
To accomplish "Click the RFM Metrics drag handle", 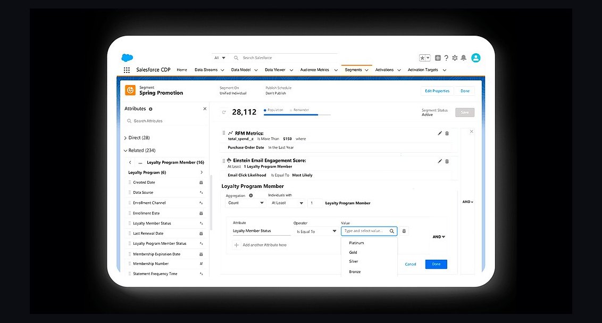I will point(224,133).
